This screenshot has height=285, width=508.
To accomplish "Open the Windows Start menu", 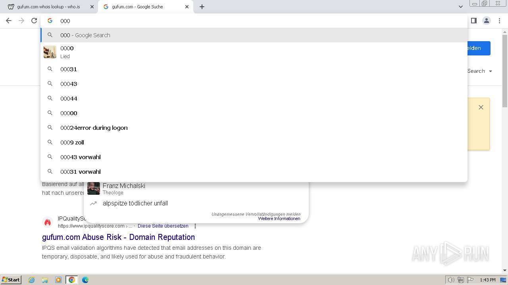I will coord(11,280).
